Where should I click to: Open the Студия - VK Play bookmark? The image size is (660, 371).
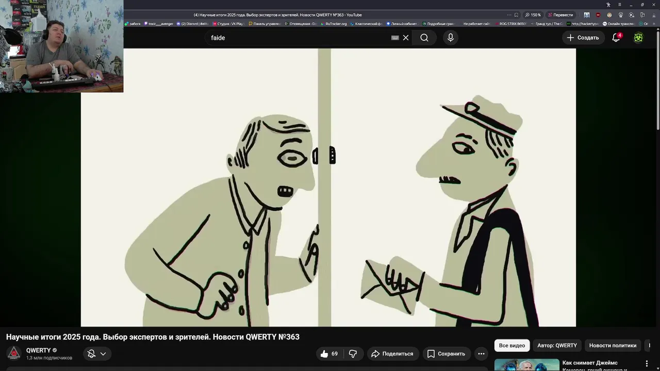point(228,24)
